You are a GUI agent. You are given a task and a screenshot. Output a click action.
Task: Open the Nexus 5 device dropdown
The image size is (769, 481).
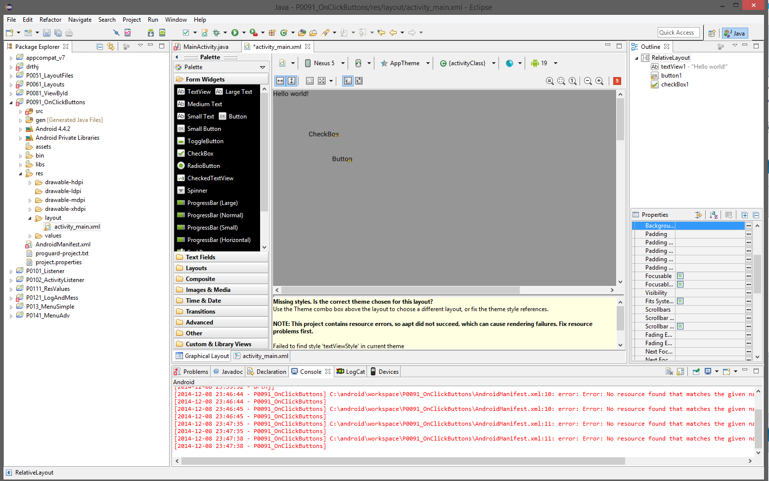click(x=324, y=63)
